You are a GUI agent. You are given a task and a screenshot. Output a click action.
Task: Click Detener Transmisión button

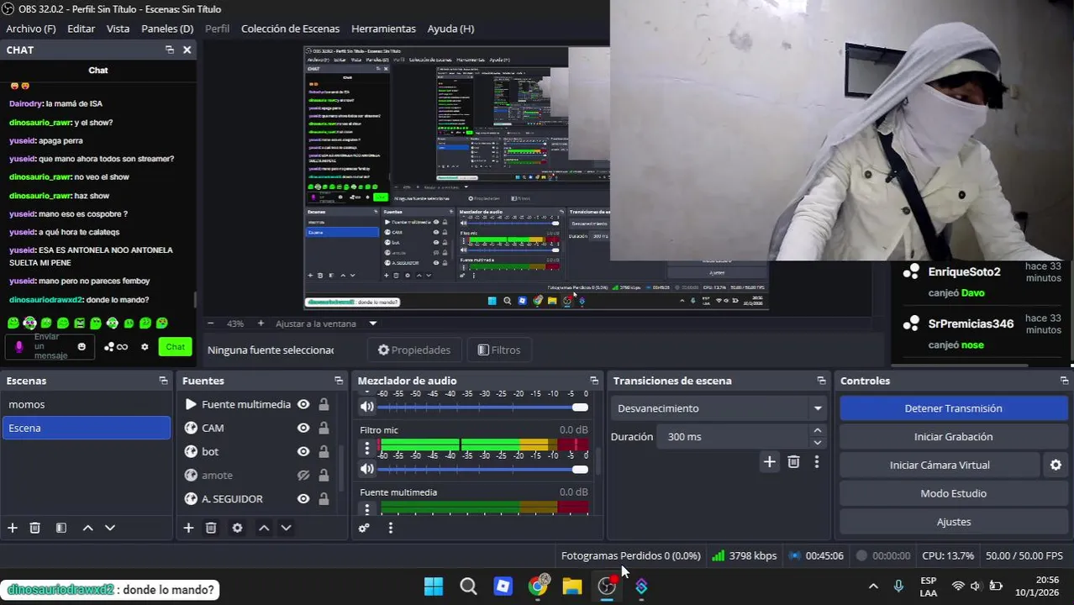[953, 408]
